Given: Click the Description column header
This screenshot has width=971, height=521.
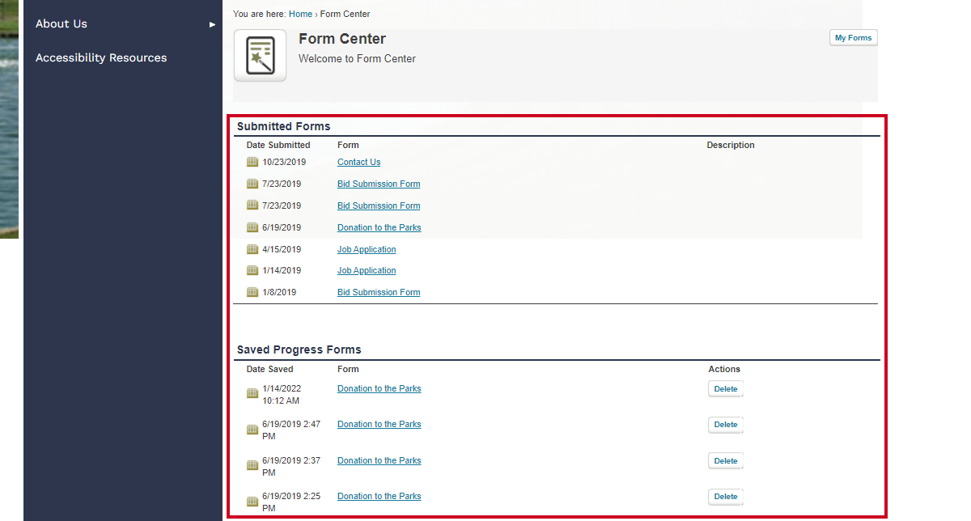Looking at the screenshot, I should (731, 145).
